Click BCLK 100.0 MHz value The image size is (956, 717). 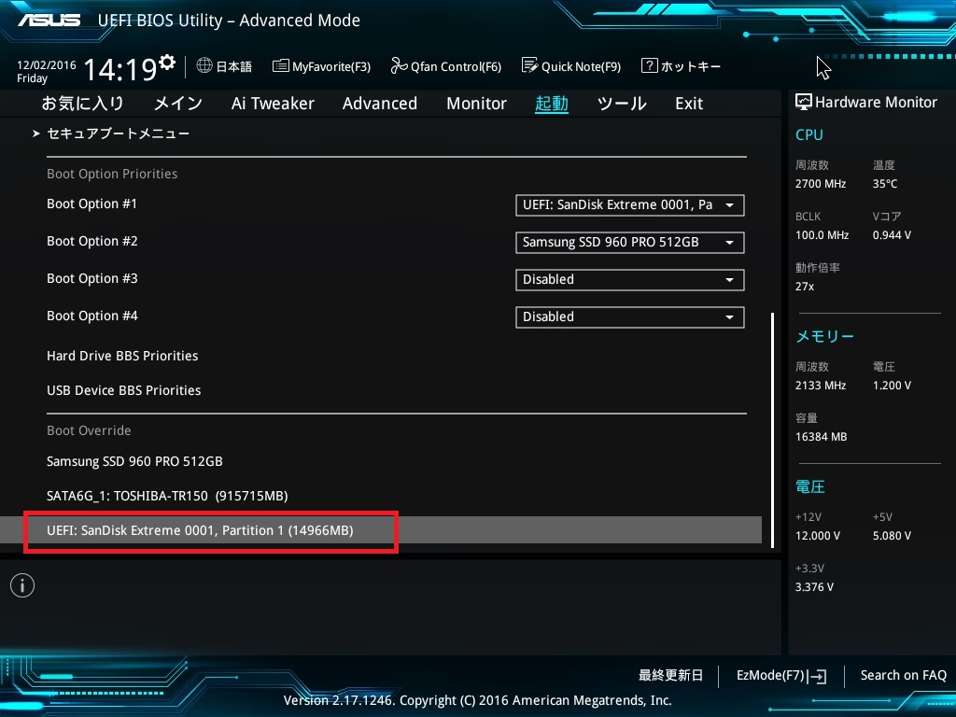click(822, 234)
